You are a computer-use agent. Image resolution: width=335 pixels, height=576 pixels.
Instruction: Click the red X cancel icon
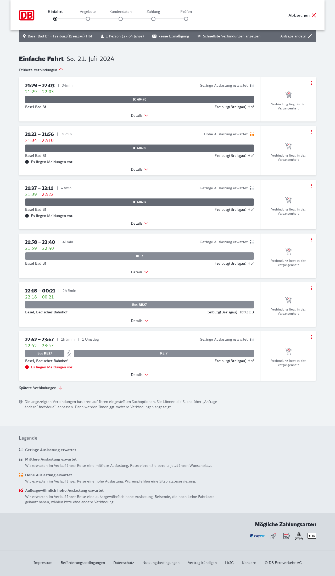pyautogui.click(x=314, y=15)
